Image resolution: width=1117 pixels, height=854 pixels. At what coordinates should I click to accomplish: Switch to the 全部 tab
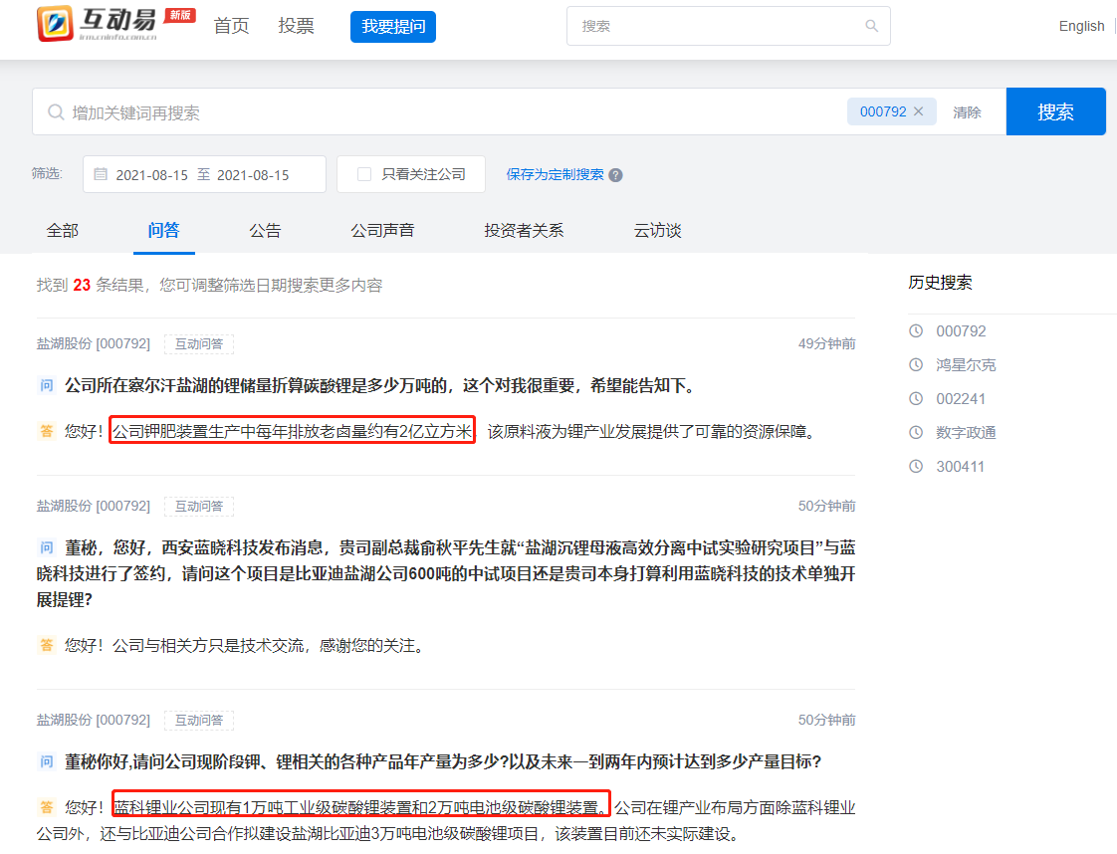62,231
